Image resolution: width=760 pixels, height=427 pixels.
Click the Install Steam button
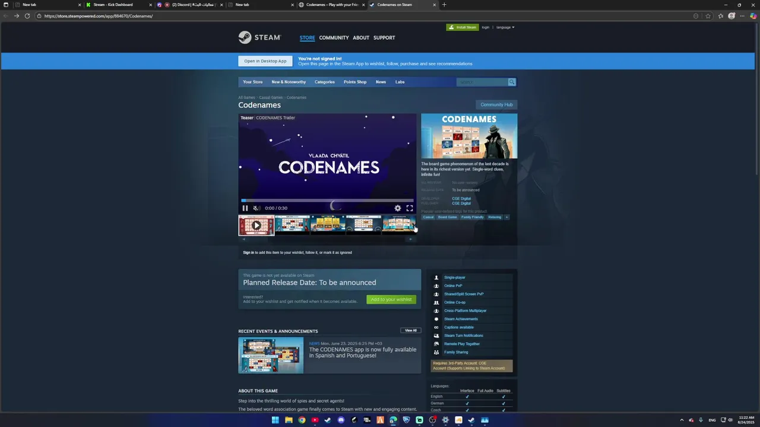(x=462, y=27)
